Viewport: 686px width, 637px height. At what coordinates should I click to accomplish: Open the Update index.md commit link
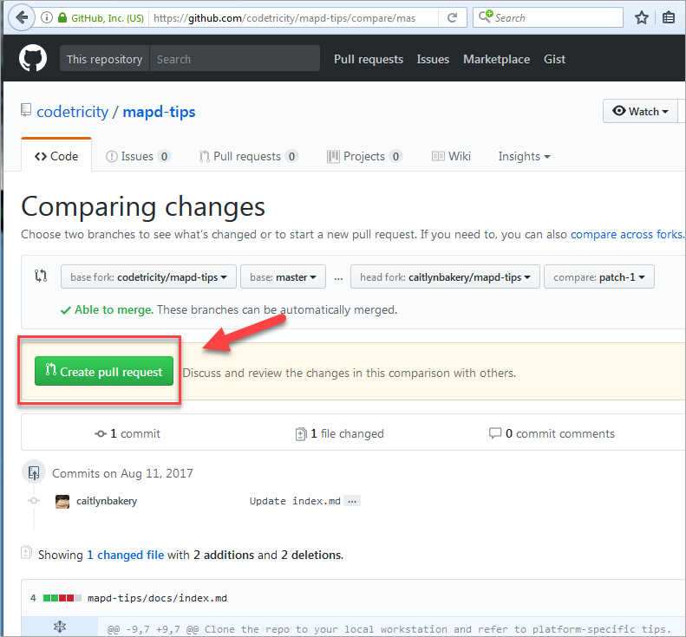coord(295,501)
